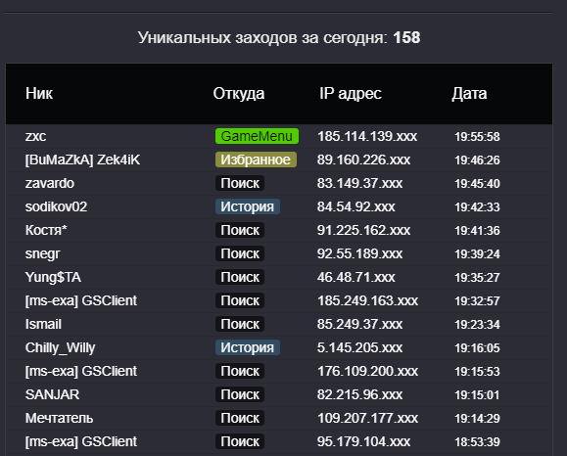This screenshot has width=567, height=456.
Task: Click the time 19:32:57
Action: [x=477, y=301]
